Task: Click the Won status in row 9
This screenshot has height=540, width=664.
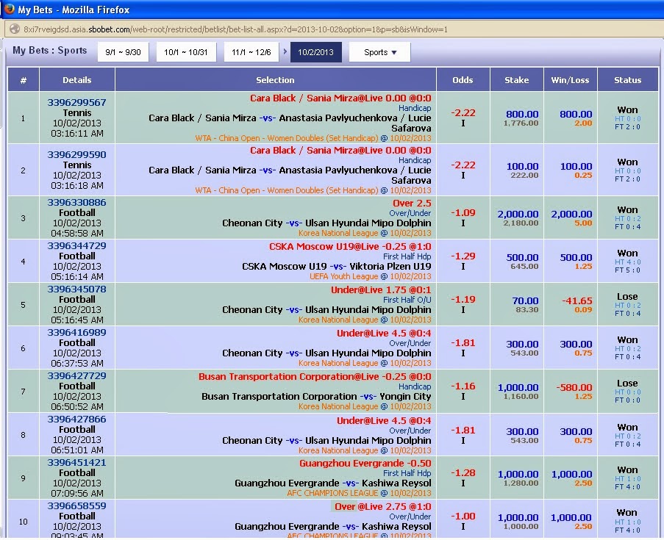Action: pyautogui.click(x=627, y=469)
